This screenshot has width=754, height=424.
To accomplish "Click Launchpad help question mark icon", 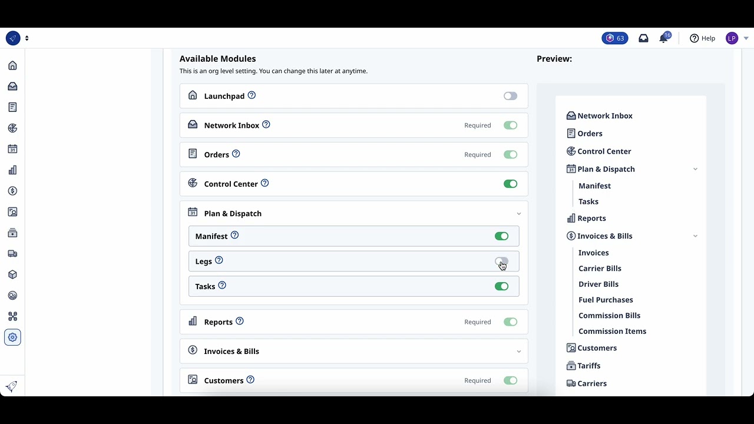I will click(x=252, y=95).
